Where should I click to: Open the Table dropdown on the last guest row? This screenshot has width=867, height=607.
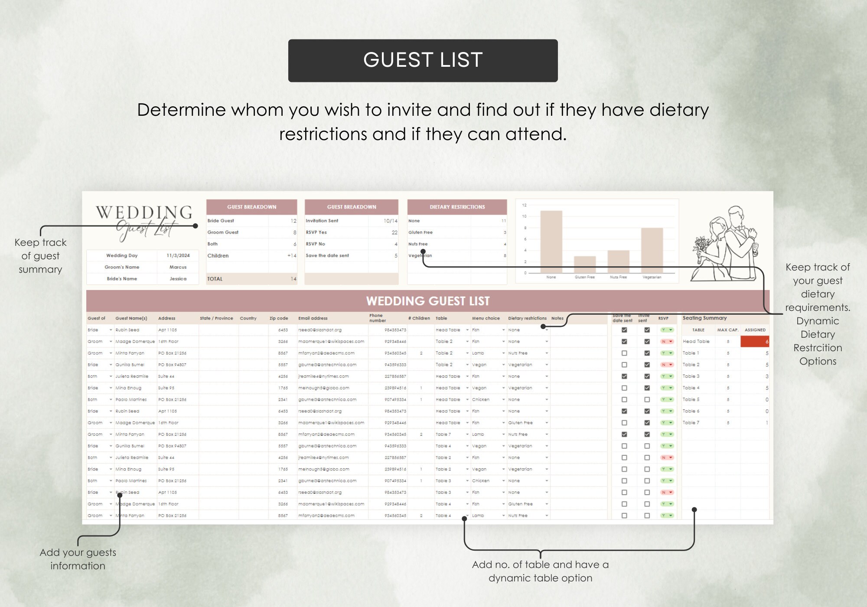coord(467,516)
